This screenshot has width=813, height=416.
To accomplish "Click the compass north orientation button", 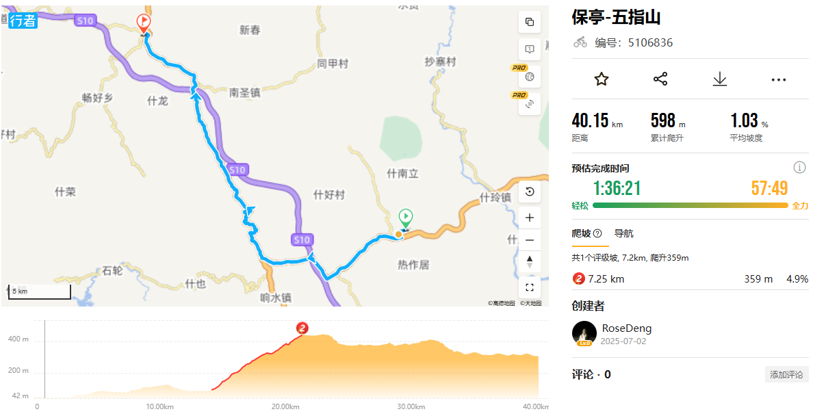I will (530, 261).
